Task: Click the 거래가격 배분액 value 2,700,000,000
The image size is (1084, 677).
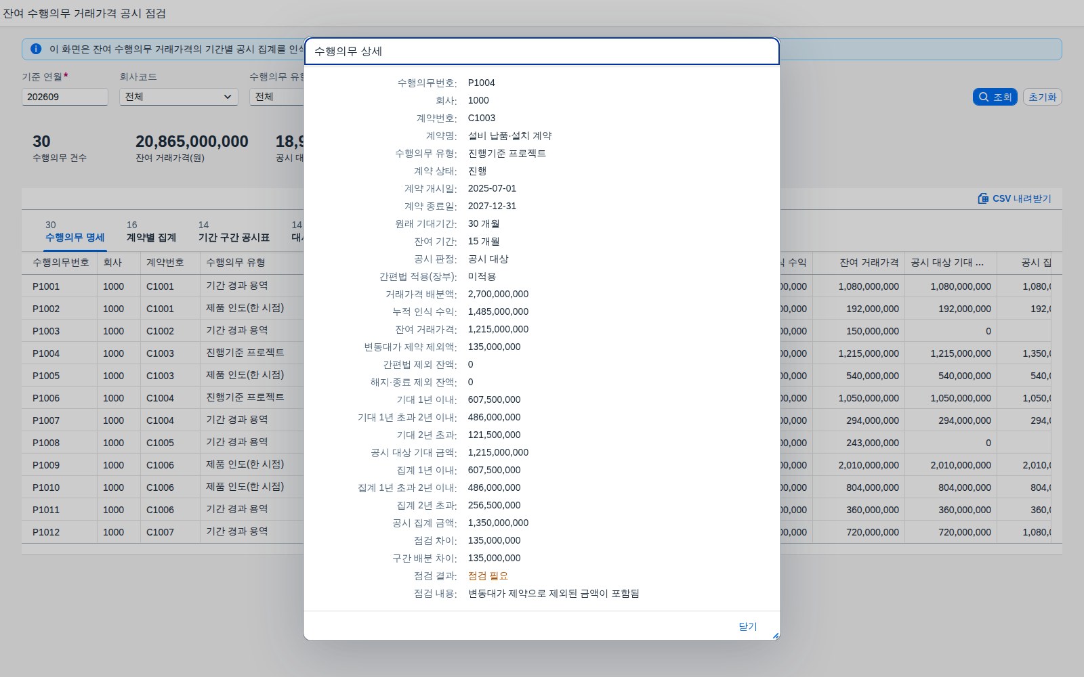Action: 498,294
